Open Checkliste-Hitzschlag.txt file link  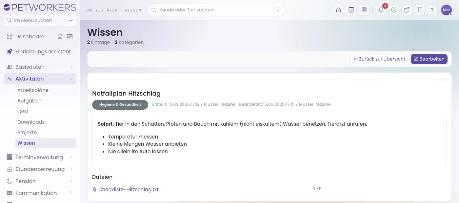coord(129,190)
